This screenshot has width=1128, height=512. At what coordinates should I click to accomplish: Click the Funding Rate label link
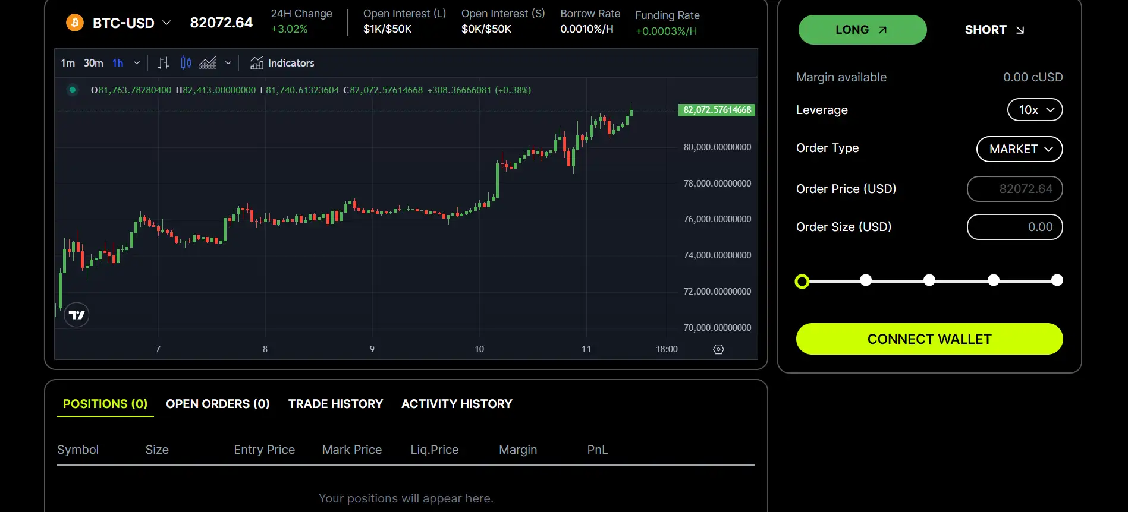click(x=667, y=15)
